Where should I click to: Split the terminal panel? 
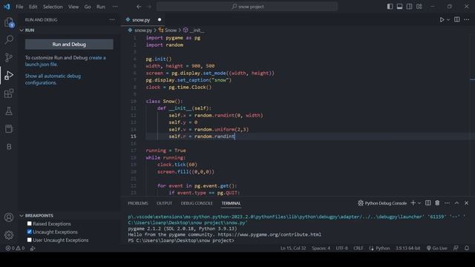[427, 203]
